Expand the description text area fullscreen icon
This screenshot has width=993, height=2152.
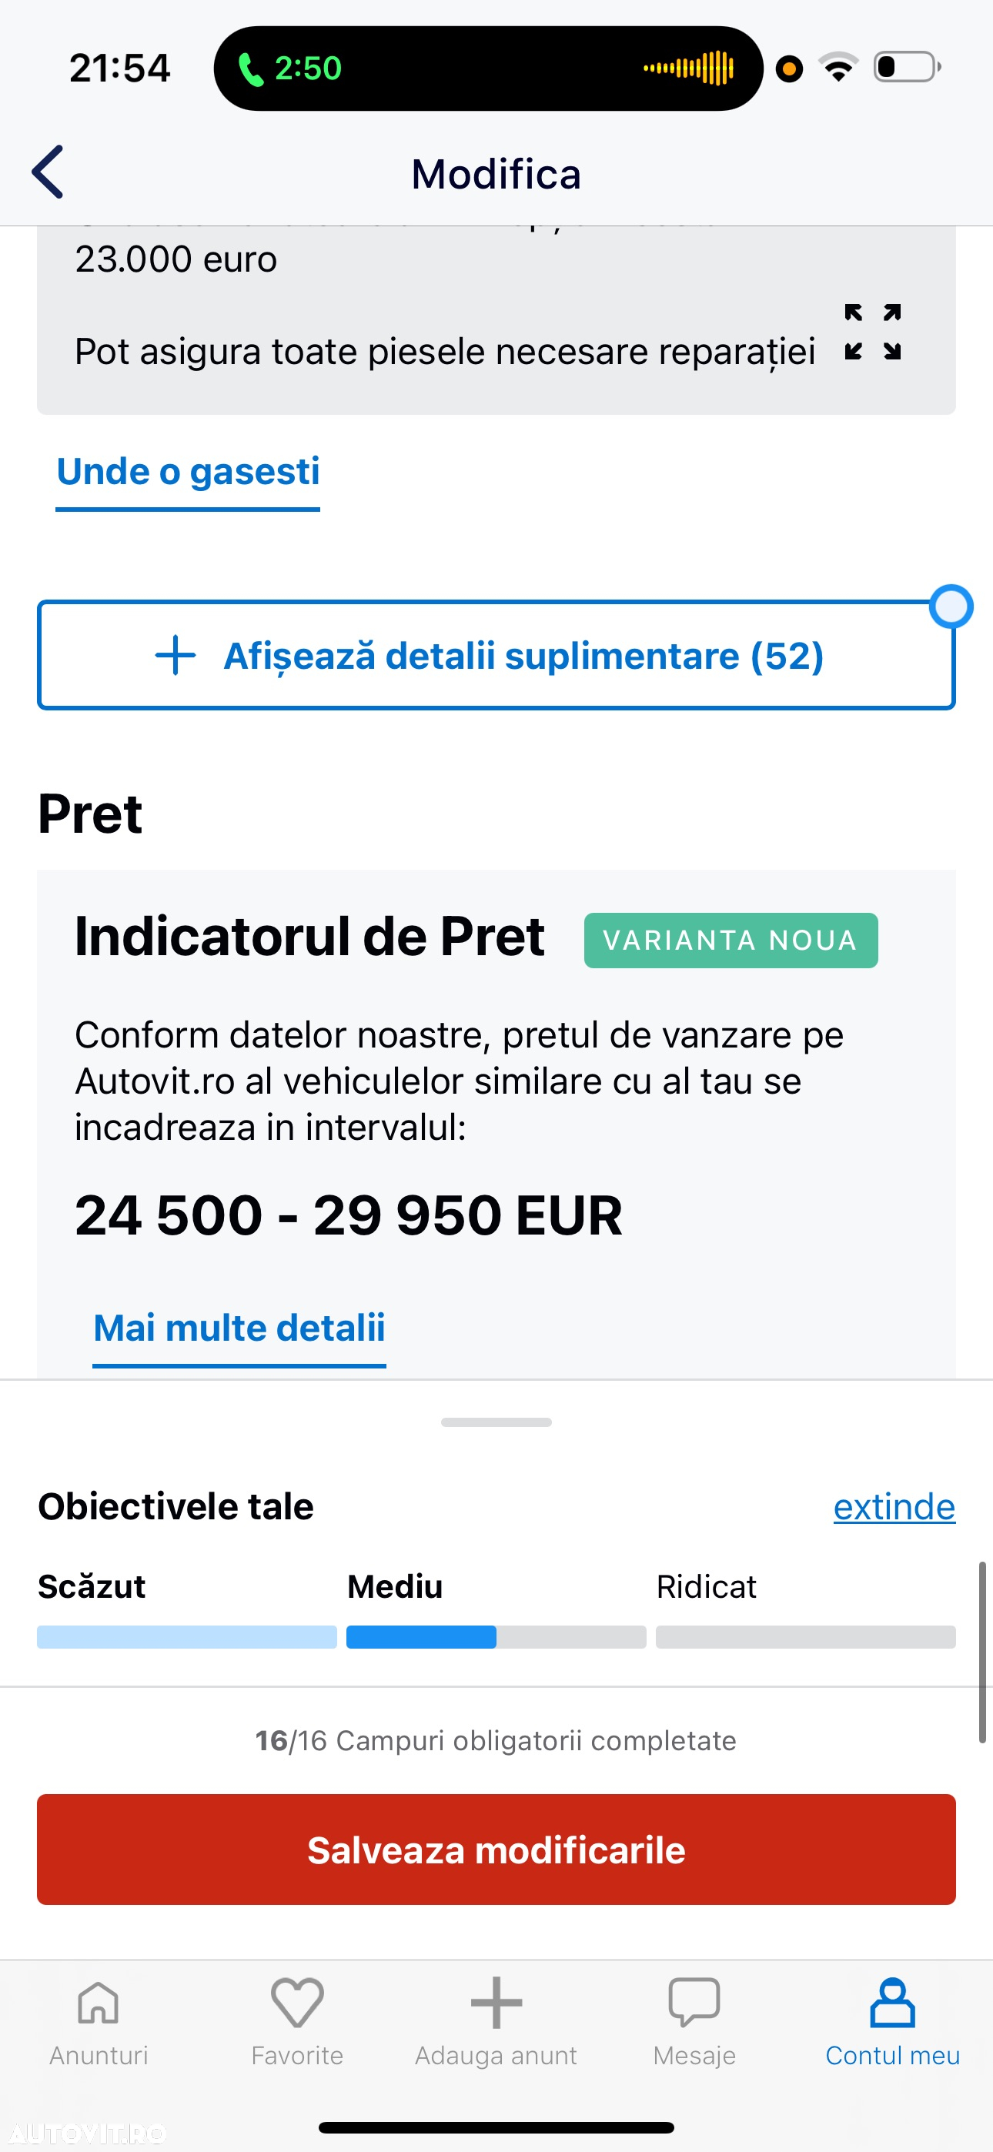point(872,332)
